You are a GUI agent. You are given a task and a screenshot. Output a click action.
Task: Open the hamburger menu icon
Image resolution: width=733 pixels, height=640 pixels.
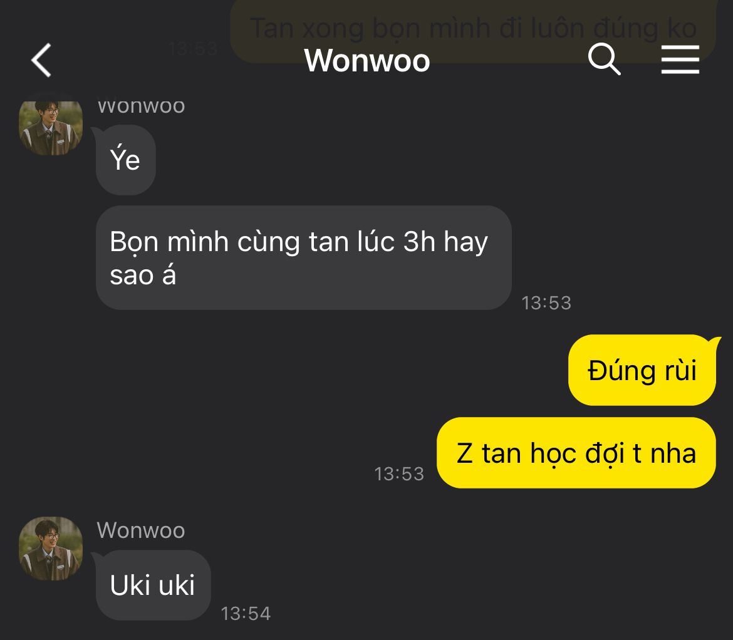click(x=680, y=59)
